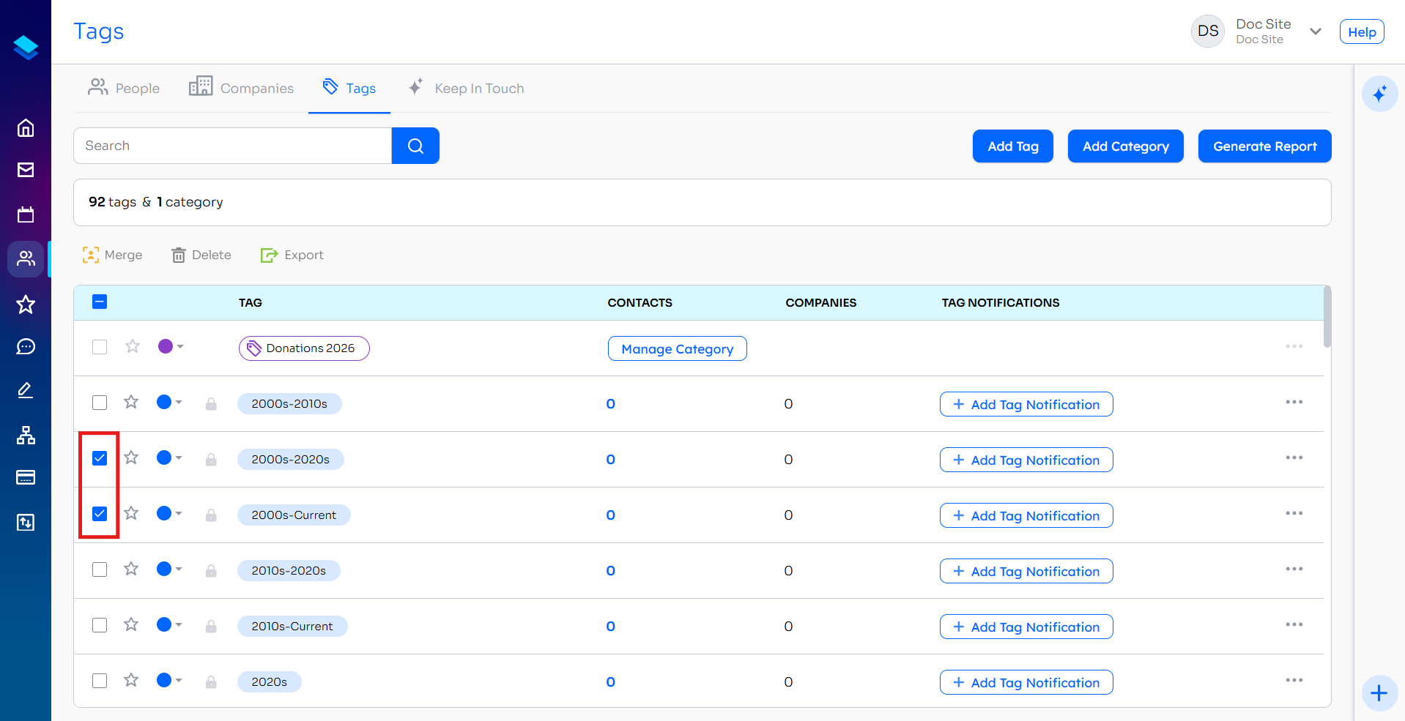Click the Add Tag button
The width and height of the screenshot is (1405, 721).
tap(1012, 146)
